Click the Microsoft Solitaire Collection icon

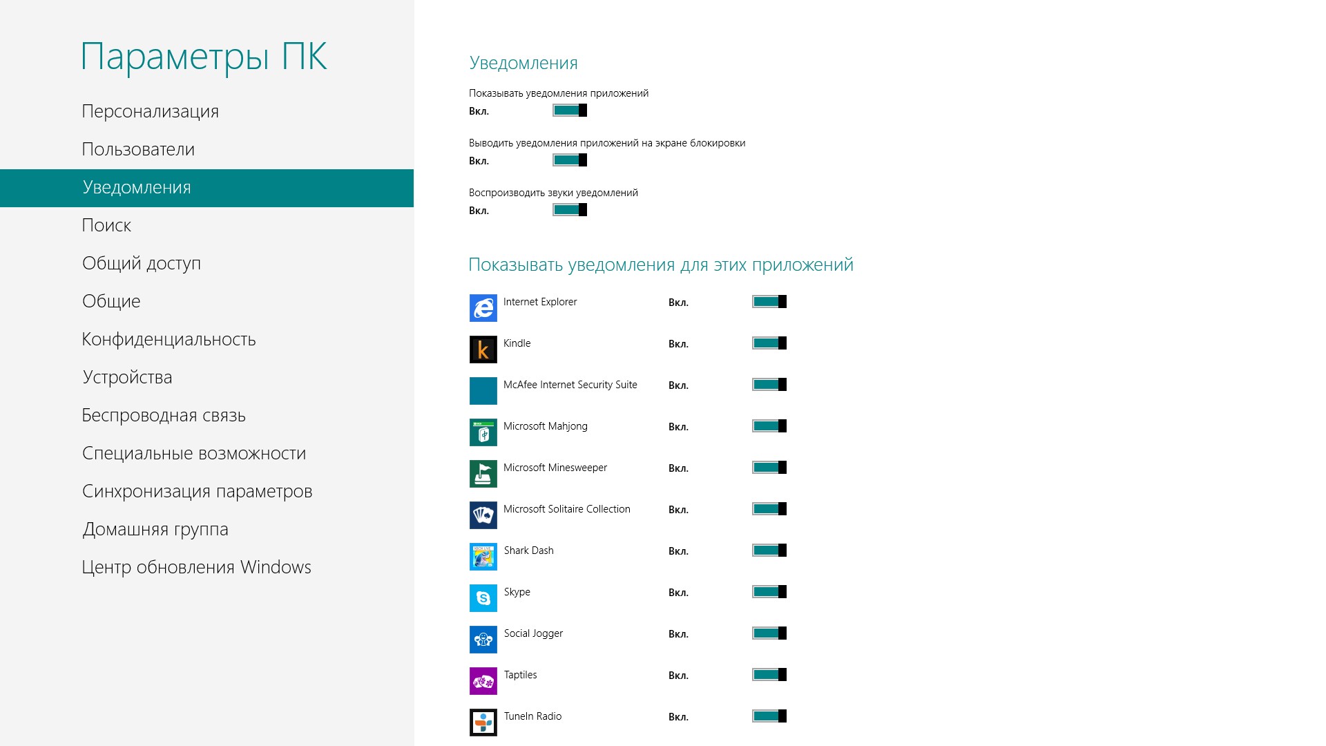(x=483, y=515)
